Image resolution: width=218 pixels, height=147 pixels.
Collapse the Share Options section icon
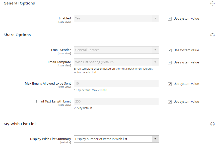pyautogui.click(x=212, y=35)
